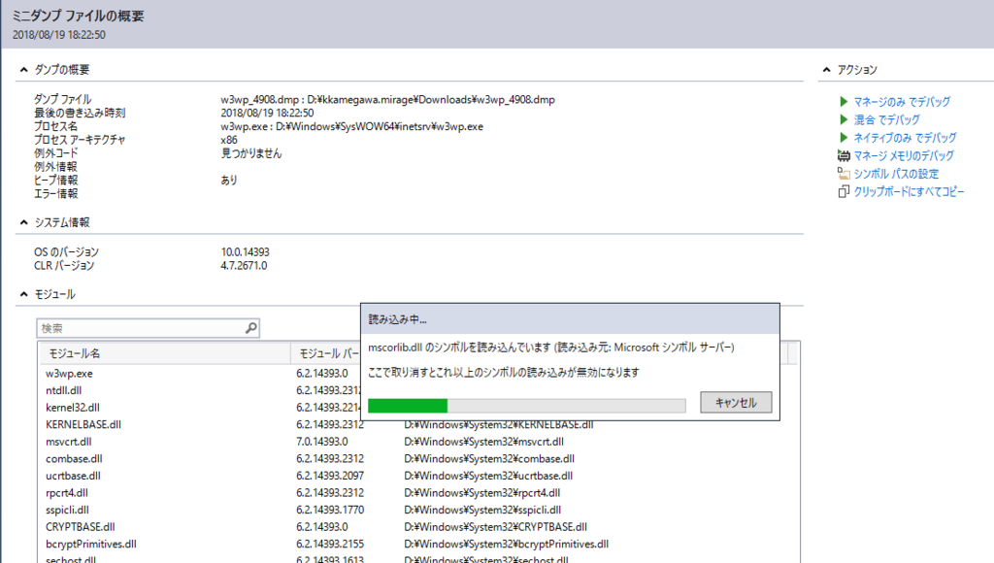This screenshot has width=994, height=563.
Task: Select the sspicli.dll module row
Action: pos(418,511)
